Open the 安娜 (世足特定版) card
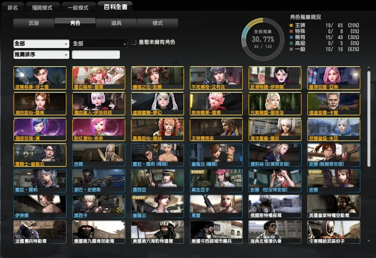The height and width of the screenshot is (258, 376). (275, 181)
